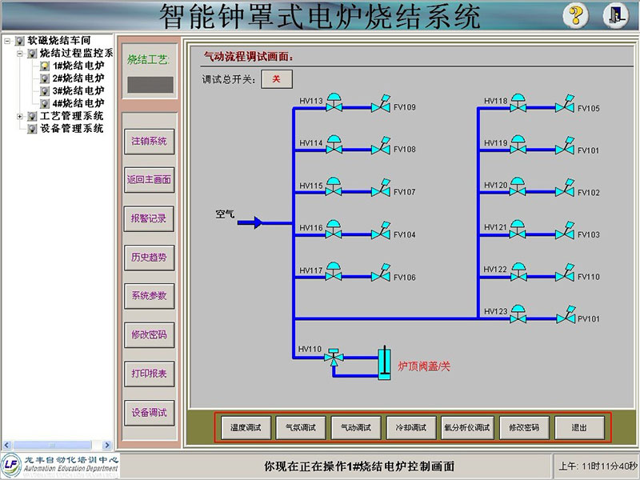This screenshot has height=480, width=640.
Task: Expand the 工艺管理系统 tree node
Action: (x=20, y=116)
